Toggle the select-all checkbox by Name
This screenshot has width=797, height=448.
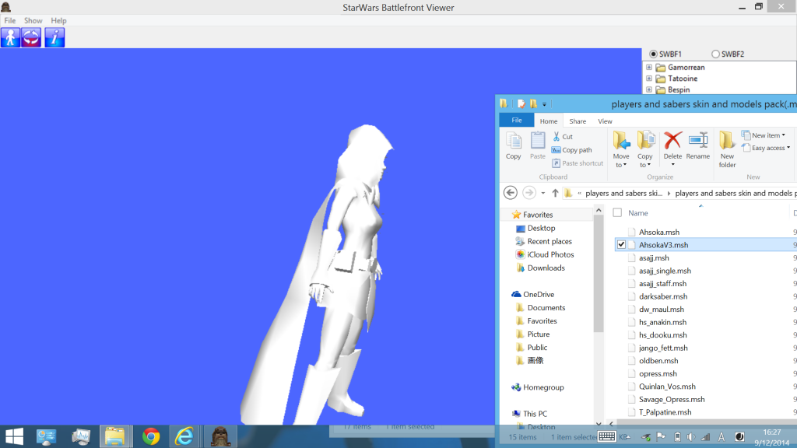tap(617, 213)
